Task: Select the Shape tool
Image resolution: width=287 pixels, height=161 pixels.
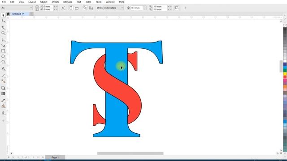Action: click(3, 21)
